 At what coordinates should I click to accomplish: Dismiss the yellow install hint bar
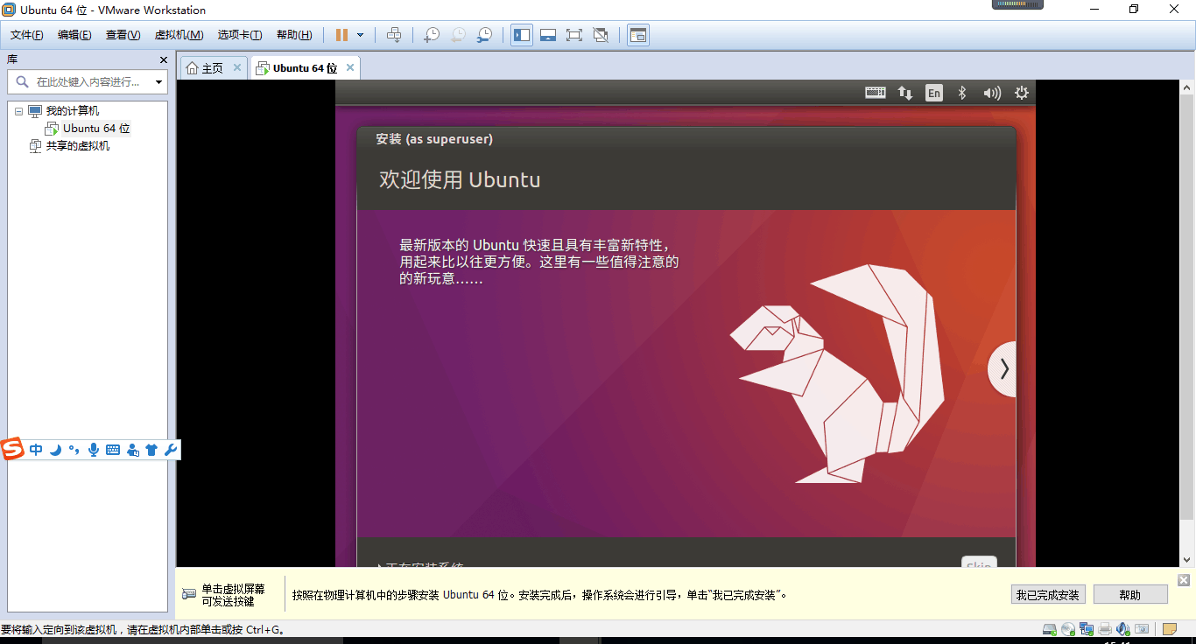point(1184,580)
